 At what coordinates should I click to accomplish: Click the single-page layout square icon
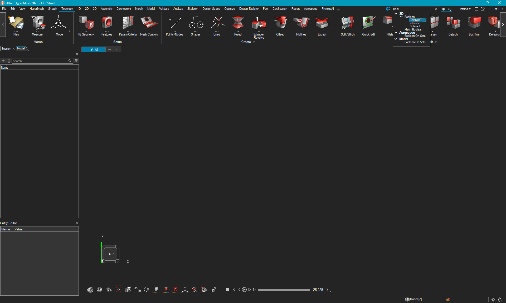(476, 9)
